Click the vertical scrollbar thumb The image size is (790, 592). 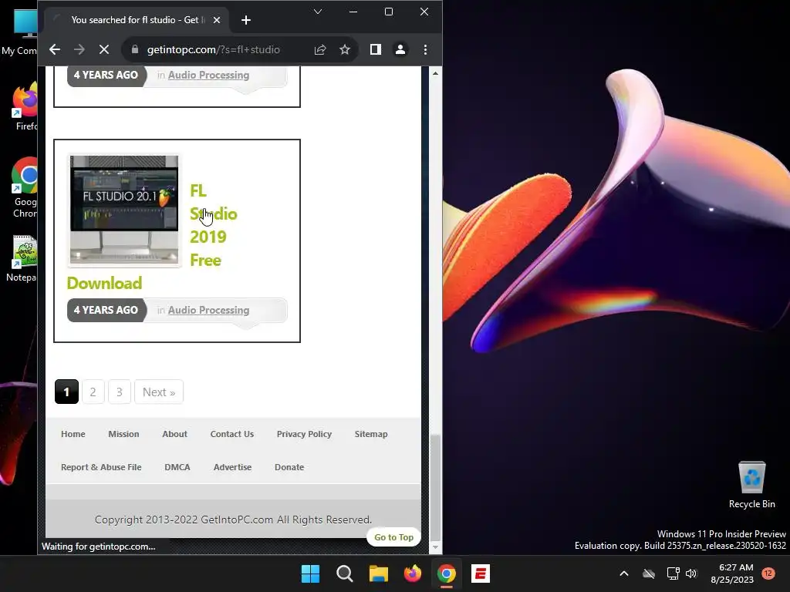tap(435, 486)
